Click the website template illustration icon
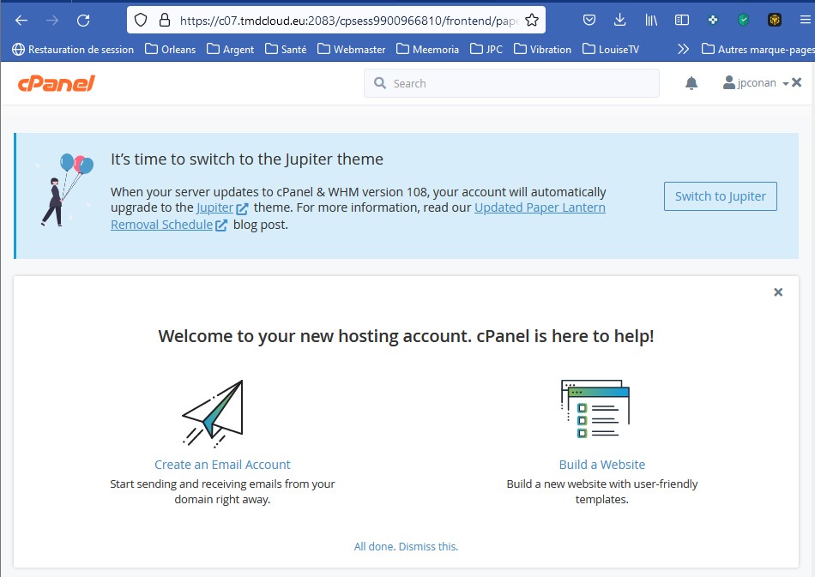The width and height of the screenshot is (815, 577). point(595,409)
